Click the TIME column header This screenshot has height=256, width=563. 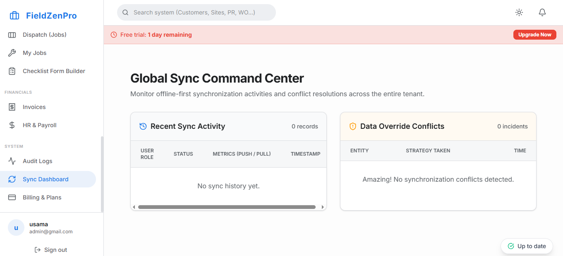[x=520, y=151]
